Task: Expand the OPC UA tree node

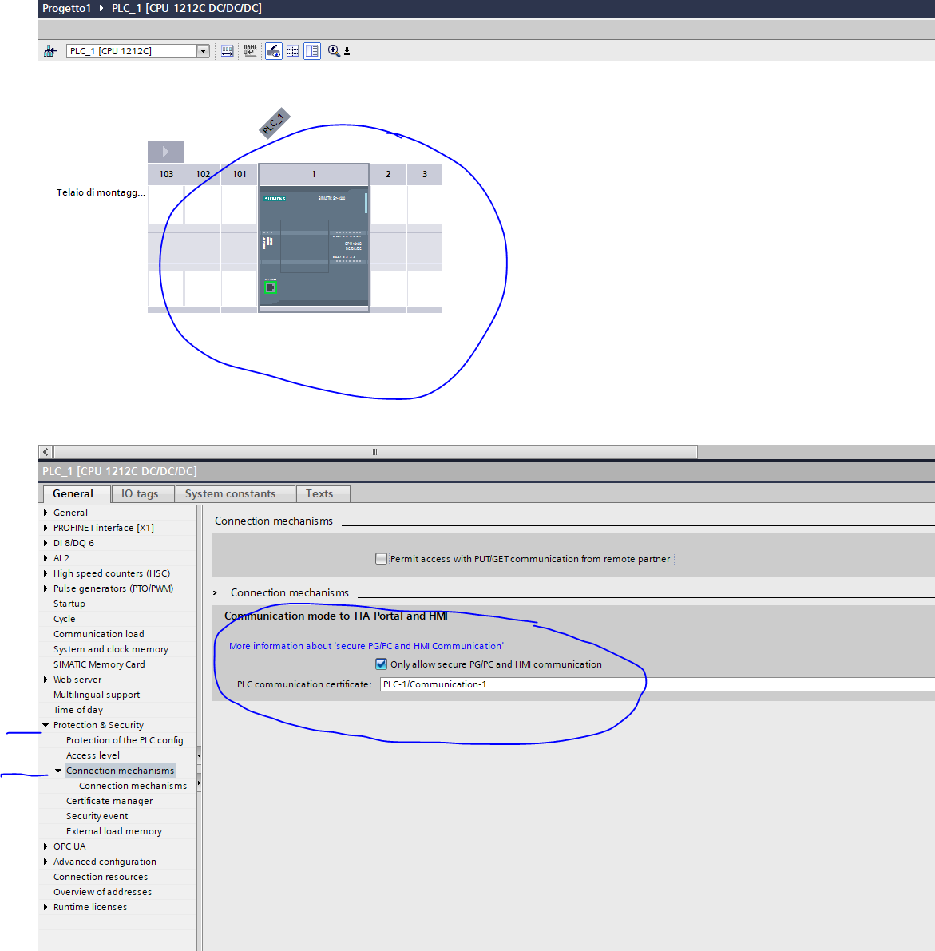Action: pyautogui.click(x=46, y=846)
